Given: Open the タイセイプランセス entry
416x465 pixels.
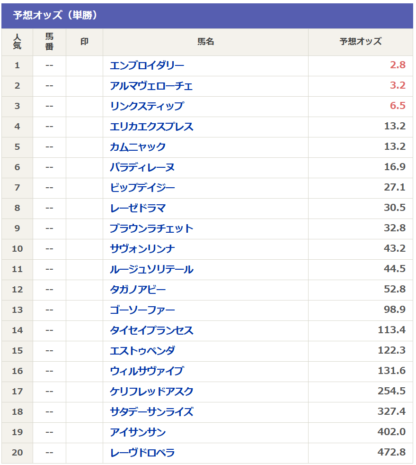Looking at the screenshot, I should pos(151,330).
